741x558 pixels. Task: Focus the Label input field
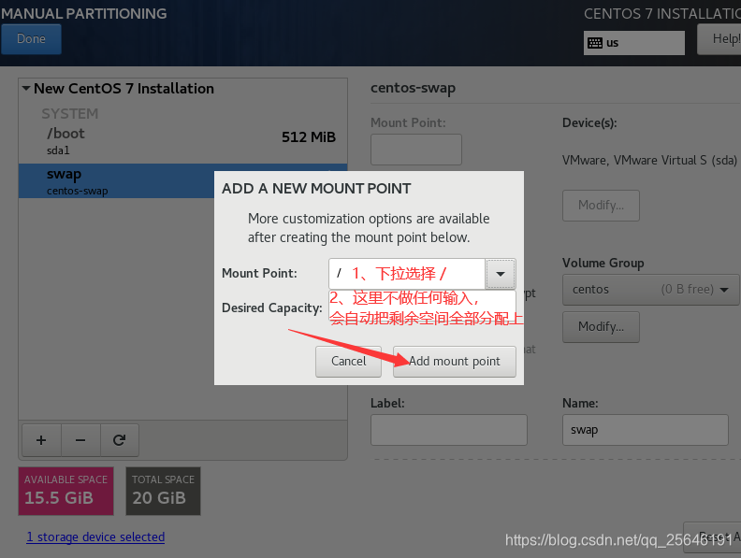448,430
